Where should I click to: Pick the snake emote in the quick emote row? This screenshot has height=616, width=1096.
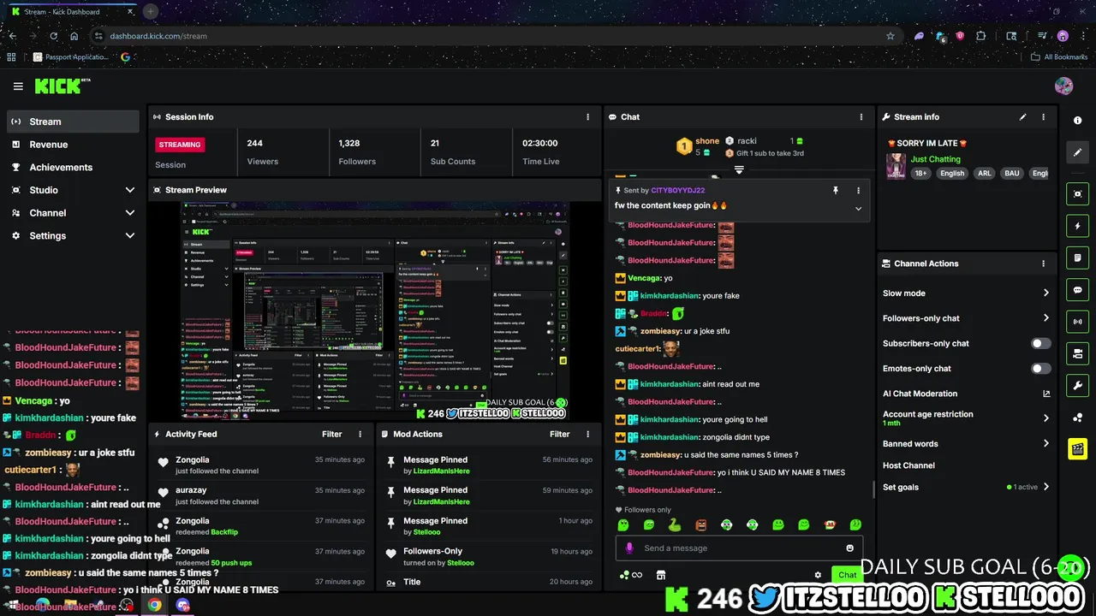(675, 524)
